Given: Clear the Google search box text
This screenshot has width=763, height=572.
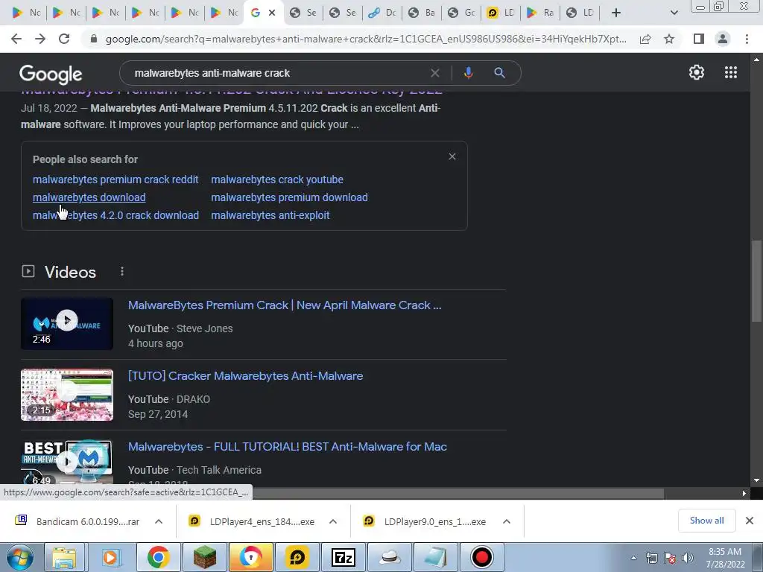Looking at the screenshot, I should coord(435,73).
